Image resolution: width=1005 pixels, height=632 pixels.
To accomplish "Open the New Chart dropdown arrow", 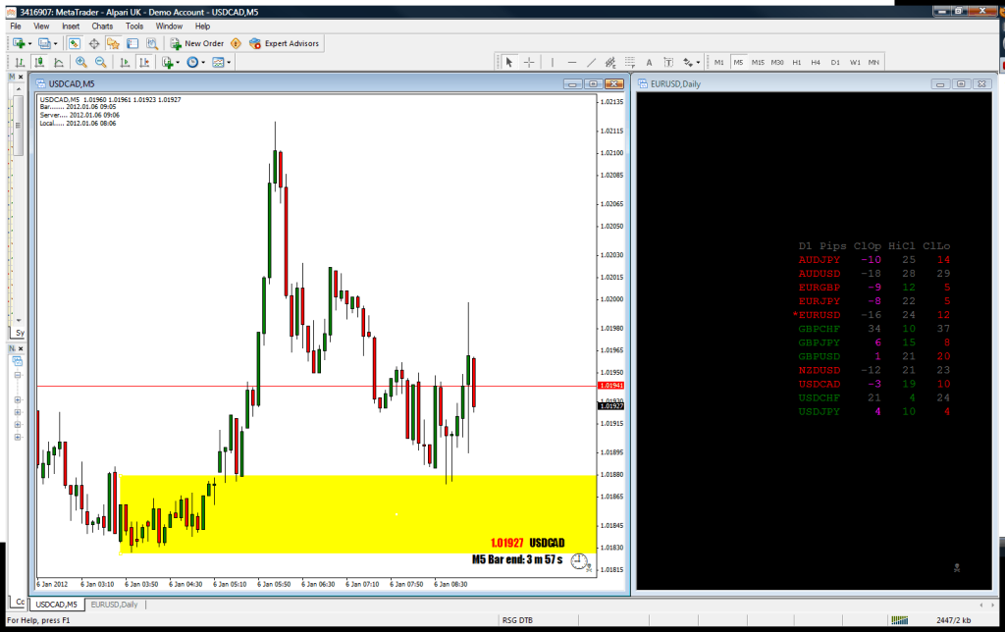I will point(29,43).
